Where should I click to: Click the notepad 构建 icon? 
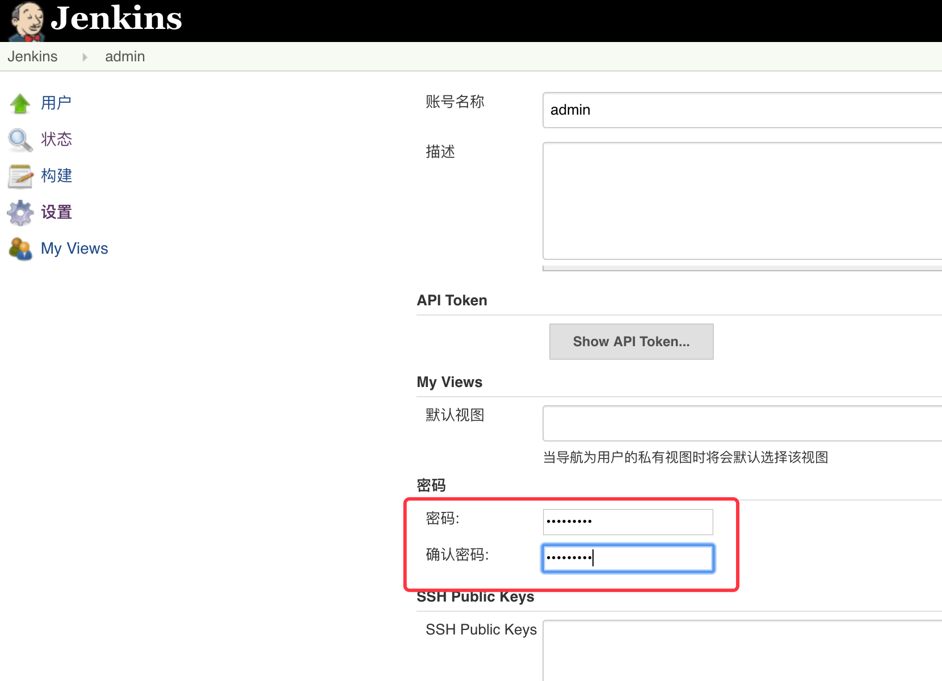20,176
